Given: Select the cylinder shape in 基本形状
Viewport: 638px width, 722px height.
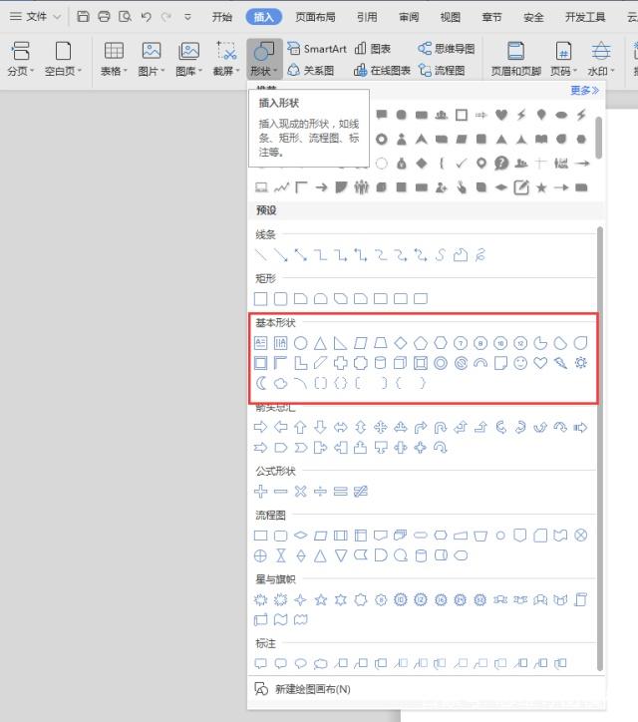Looking at the screenshot, I should point(380,363).
